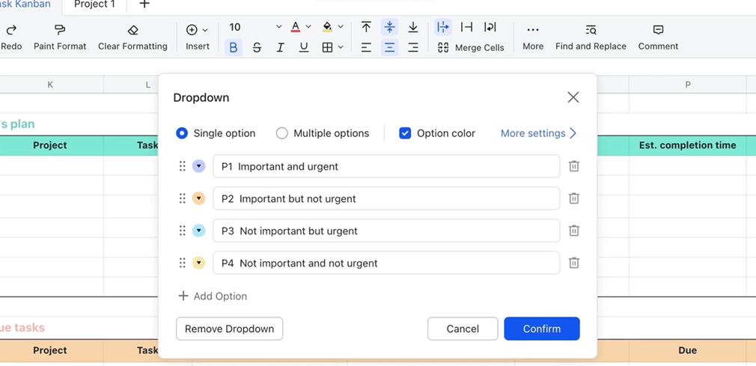The width and height of the screenshot is (756, 366).
Task: Select the Single option radio button
Action: (x=182, y=133)
